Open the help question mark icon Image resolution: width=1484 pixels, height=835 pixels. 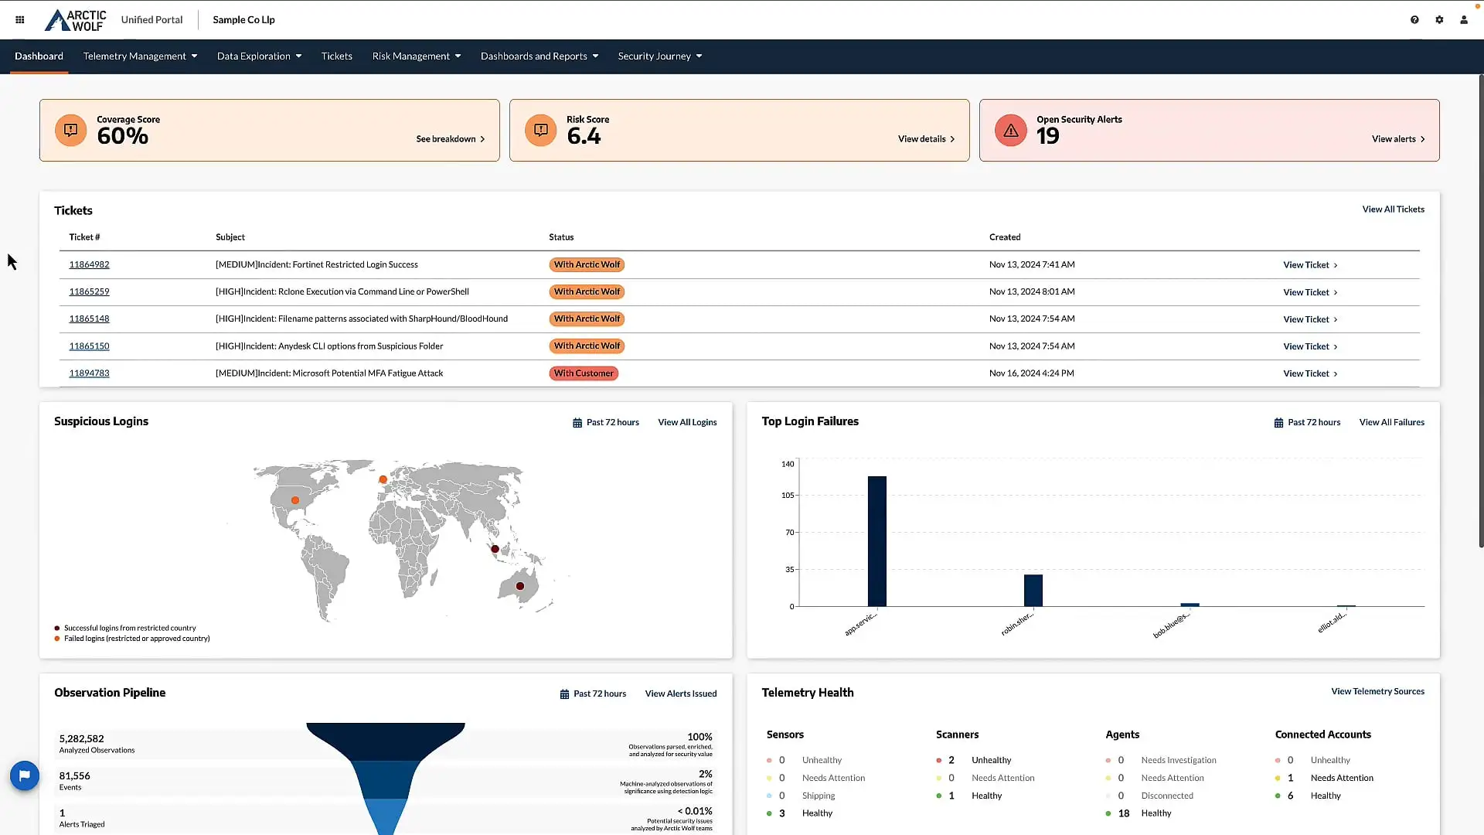coord(1414,20)
